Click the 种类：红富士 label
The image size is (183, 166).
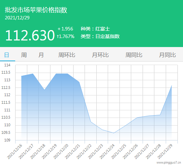coord(95,29)
